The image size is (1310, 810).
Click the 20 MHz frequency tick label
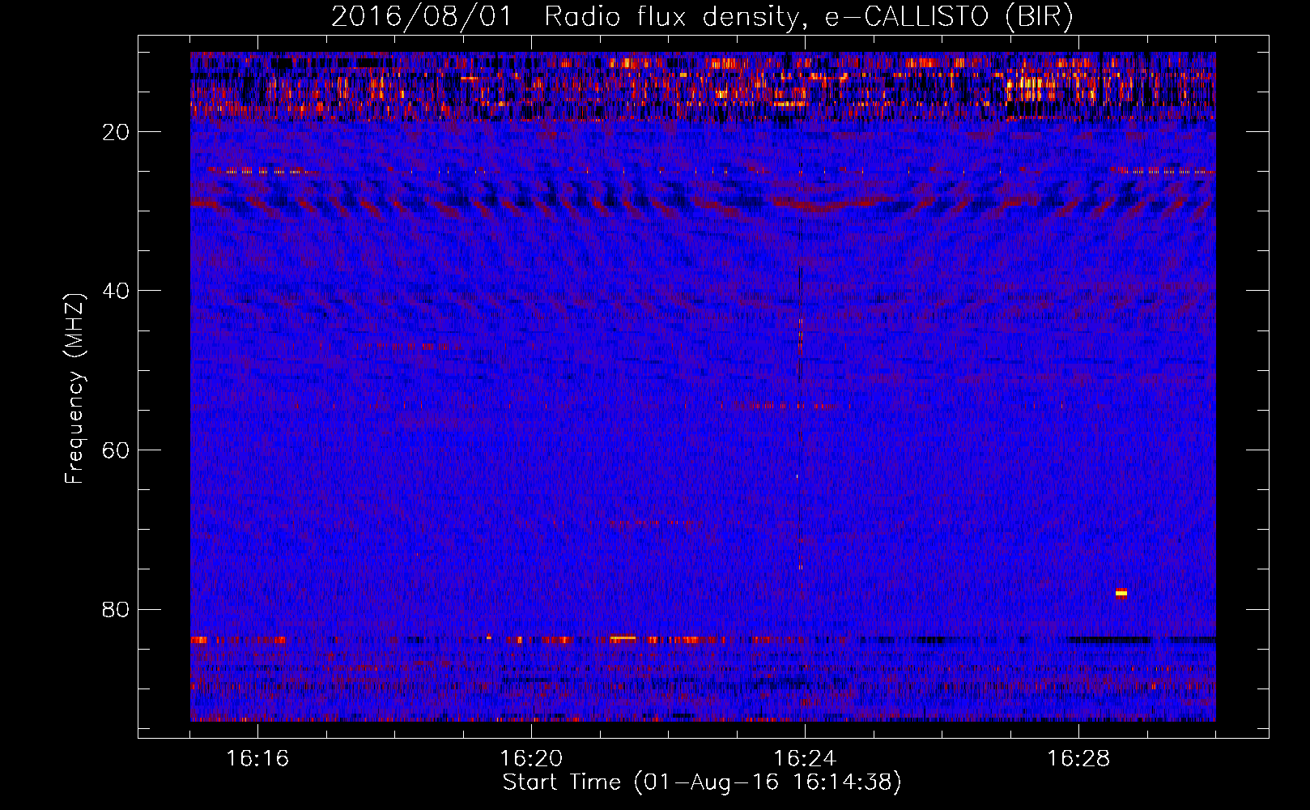[116, 132]
